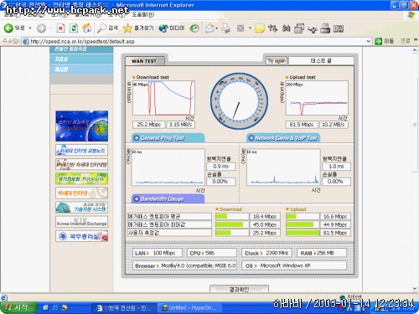Open the Bandwidth Gauge section header
419x314 pixels.
(x=168, y=198)
